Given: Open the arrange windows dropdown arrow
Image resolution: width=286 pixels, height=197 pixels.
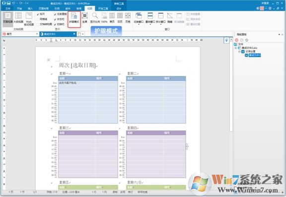Looking at the screenshot, I should point(150,24).
